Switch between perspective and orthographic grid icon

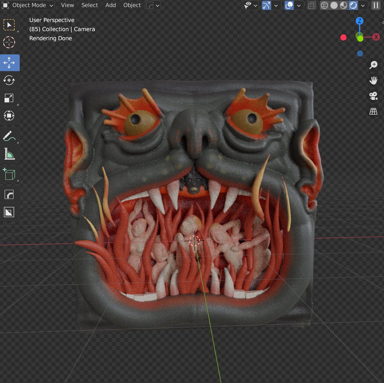pyautogui.click(x=373, y=111)
